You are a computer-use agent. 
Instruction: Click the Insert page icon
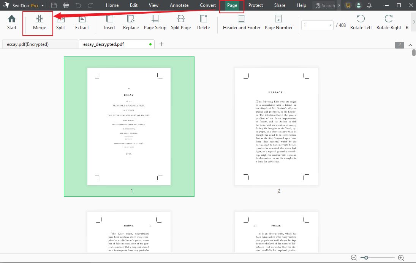[x=109, y=23]
